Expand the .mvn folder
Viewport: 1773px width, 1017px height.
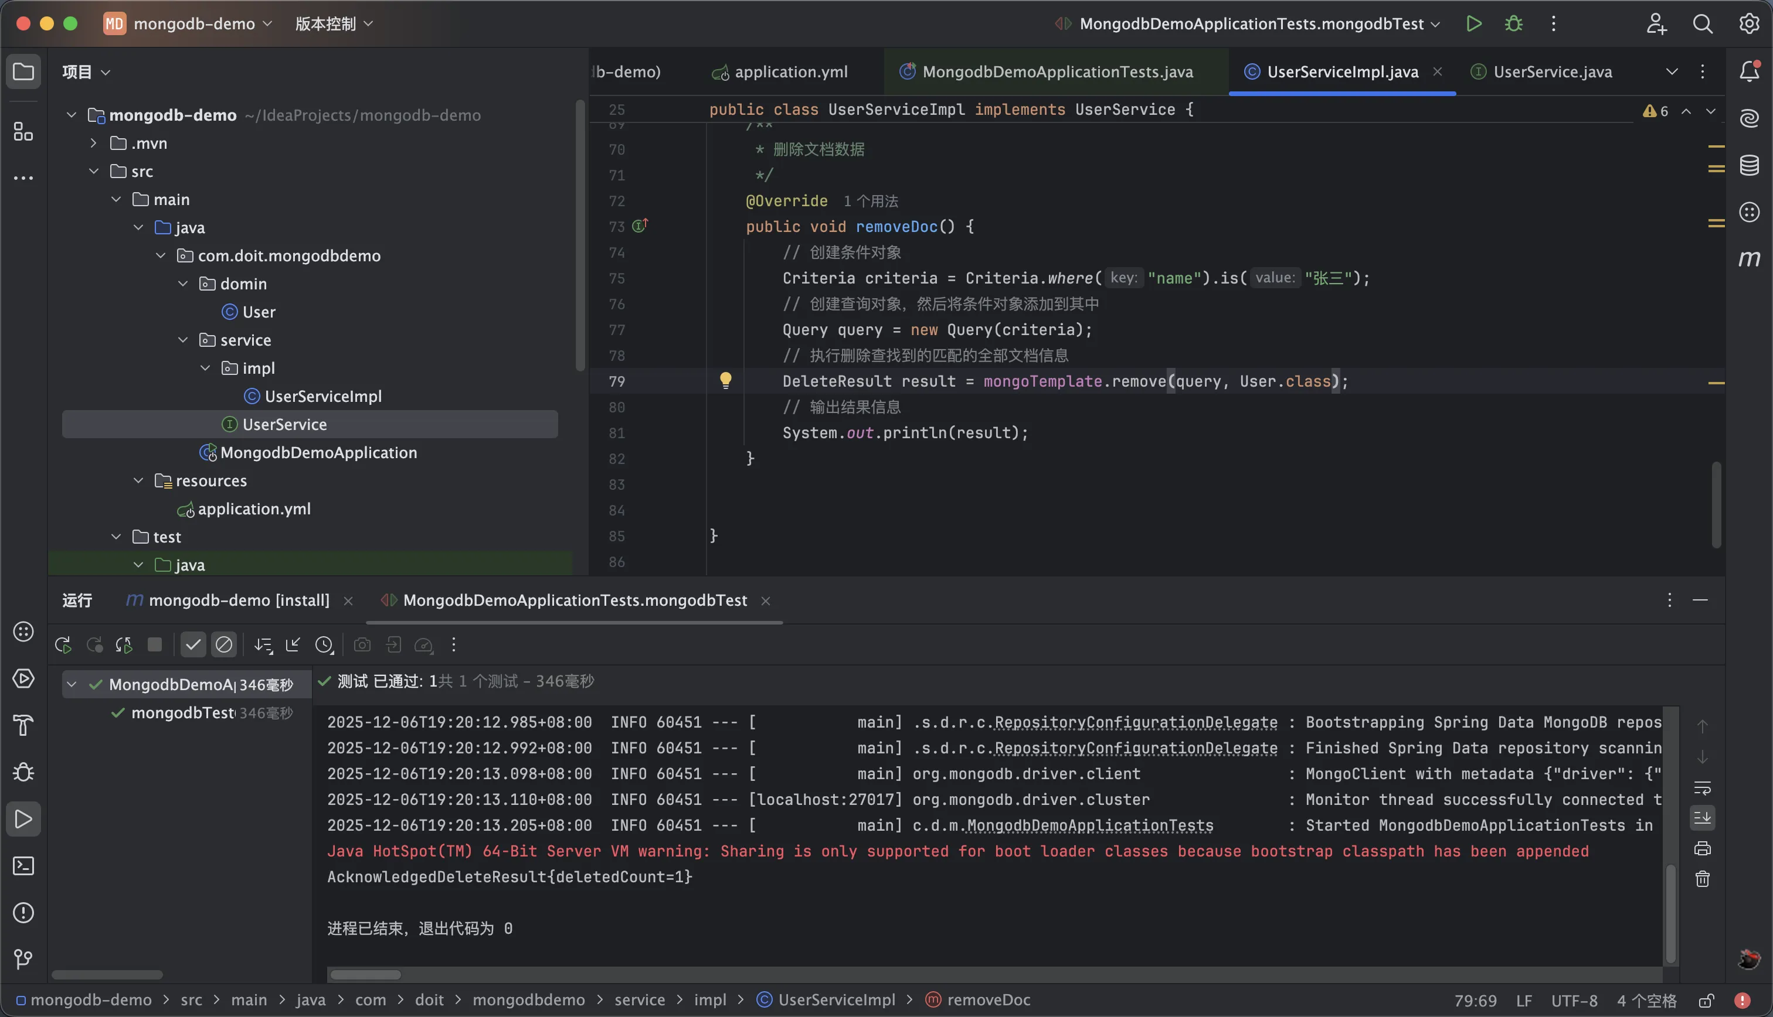94,143
